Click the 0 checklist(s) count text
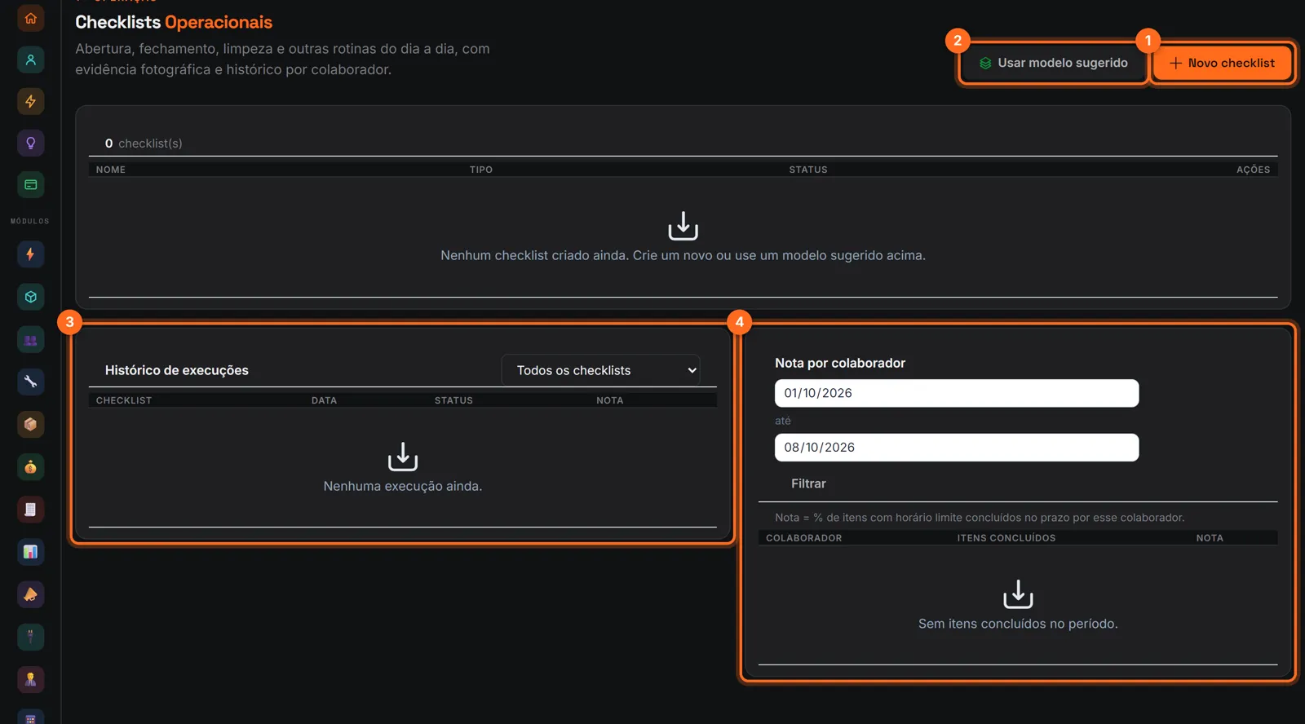Screen dimensions: 1305x724 pyautogui.click(x=144, y=143)
